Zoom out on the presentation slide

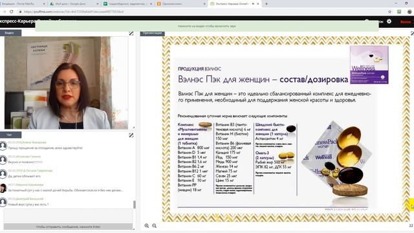pos(155,226)
